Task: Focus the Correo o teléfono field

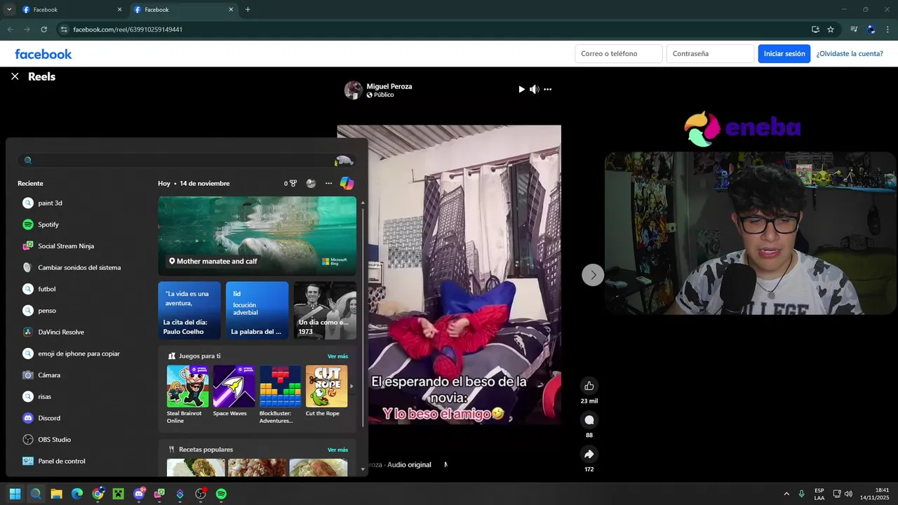Action: pos(619,54)
